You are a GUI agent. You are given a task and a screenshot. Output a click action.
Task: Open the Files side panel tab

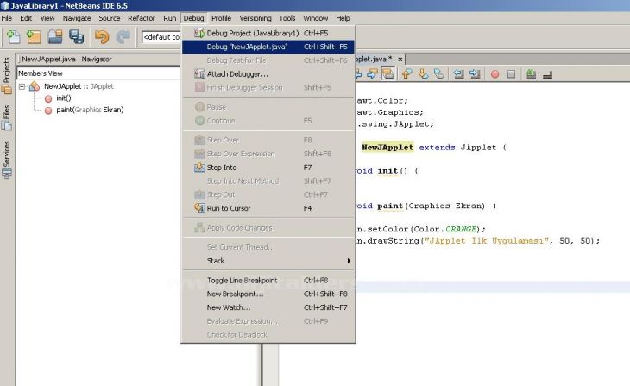coord(6,117)
